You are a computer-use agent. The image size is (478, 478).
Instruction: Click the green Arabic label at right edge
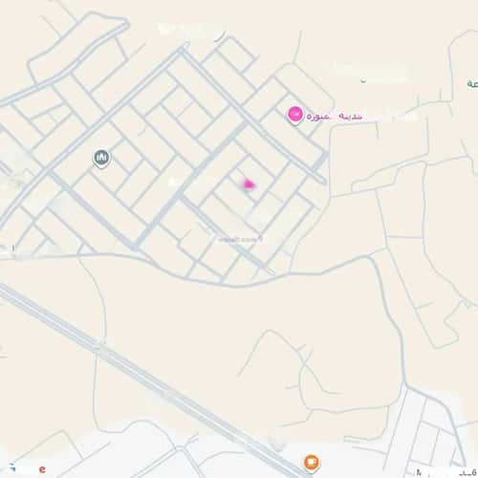pos(472,84)
